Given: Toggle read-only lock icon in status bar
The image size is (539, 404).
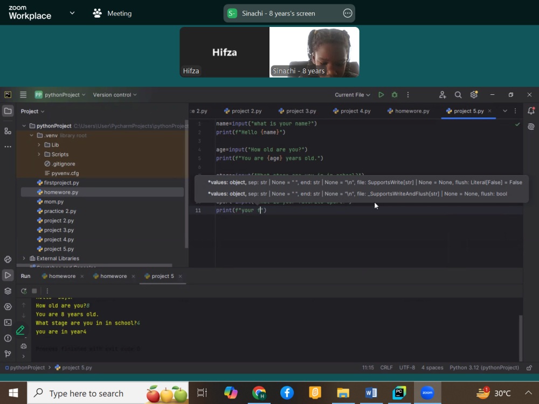Looking at the screenshot, I should pos(529,367).
